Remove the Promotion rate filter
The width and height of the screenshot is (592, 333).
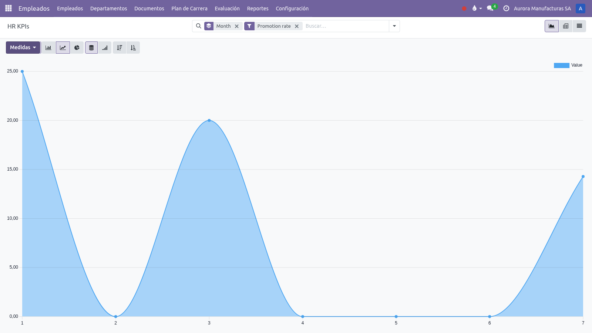pyautogui.click(x=297, y=26)
